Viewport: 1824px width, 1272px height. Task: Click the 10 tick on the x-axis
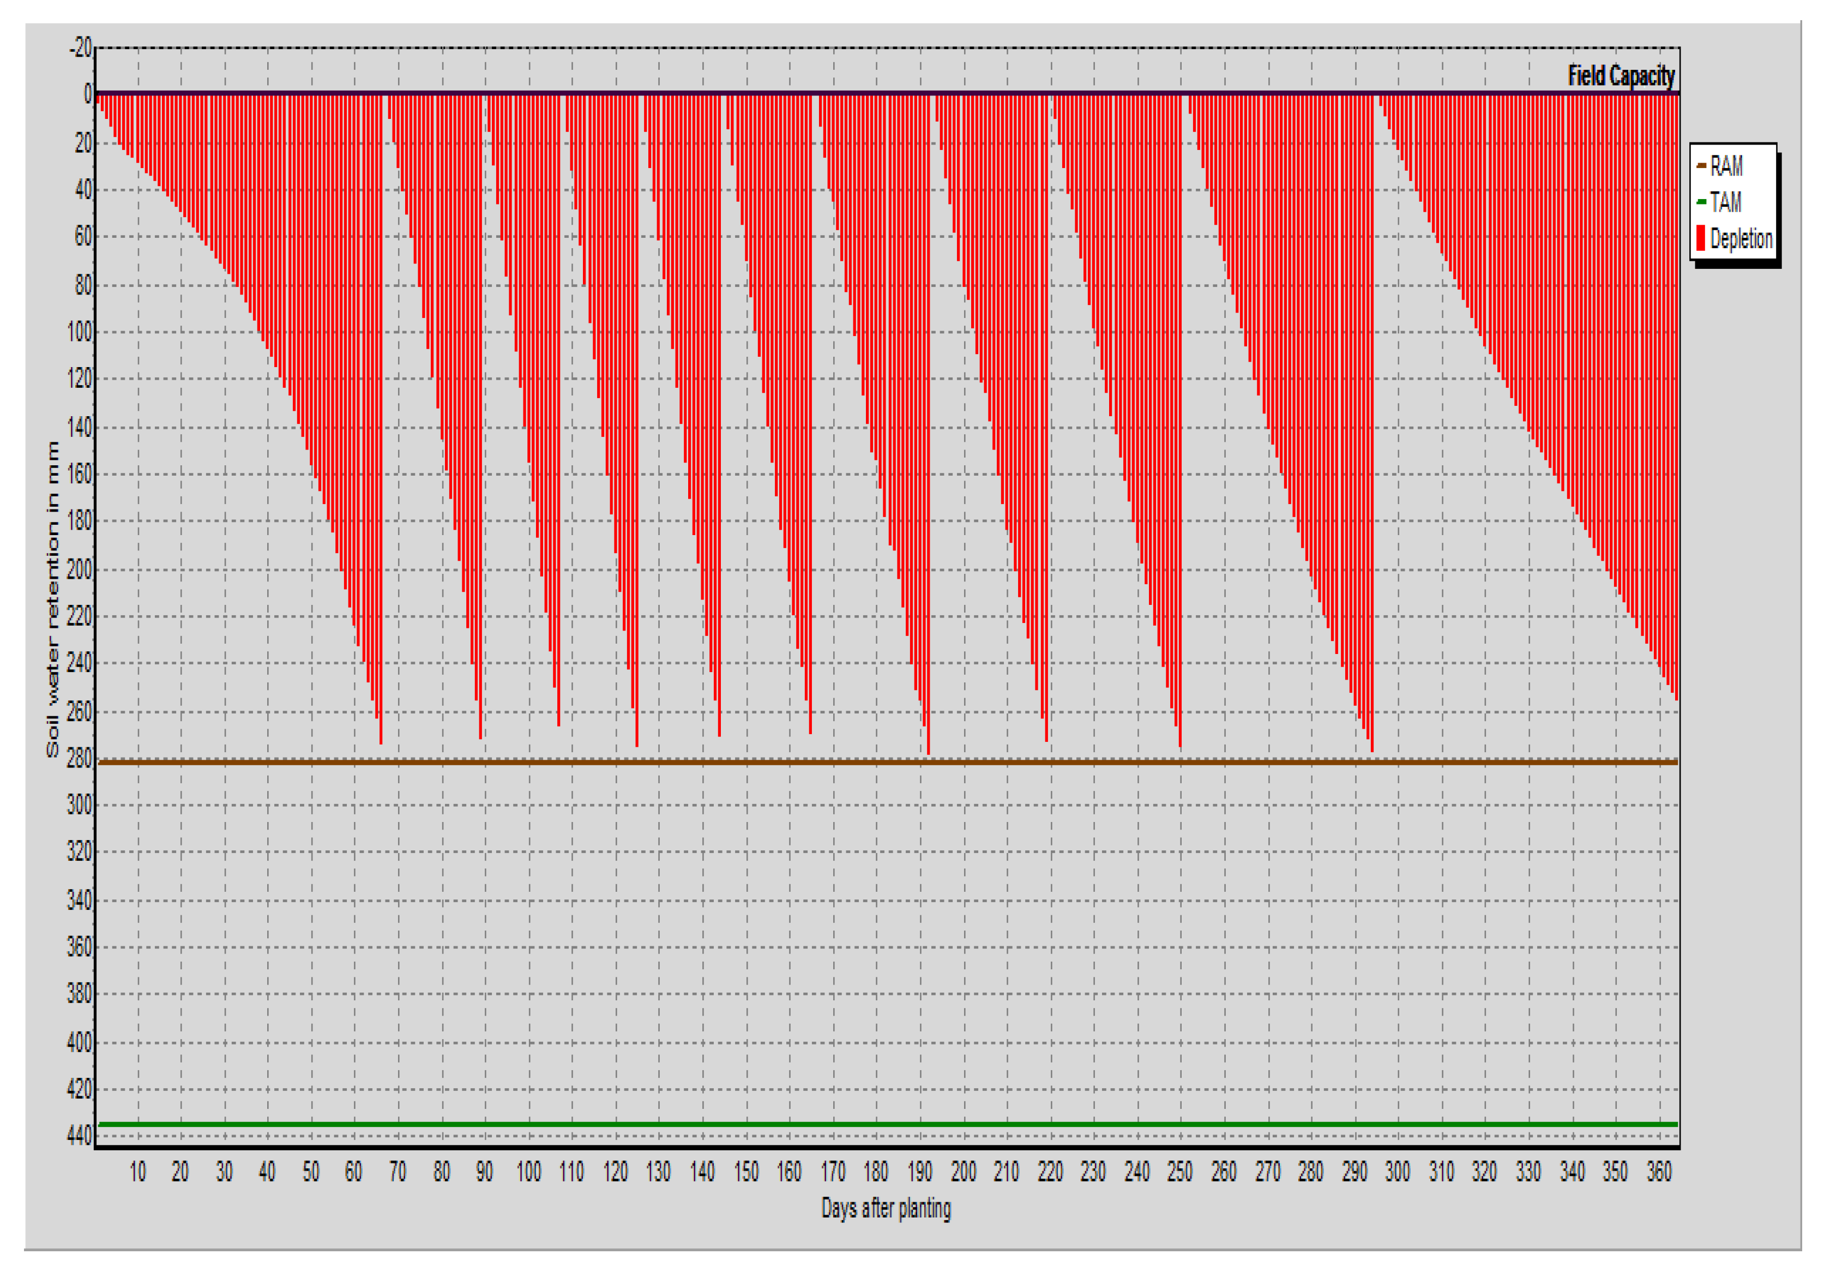pos(137,1172)
